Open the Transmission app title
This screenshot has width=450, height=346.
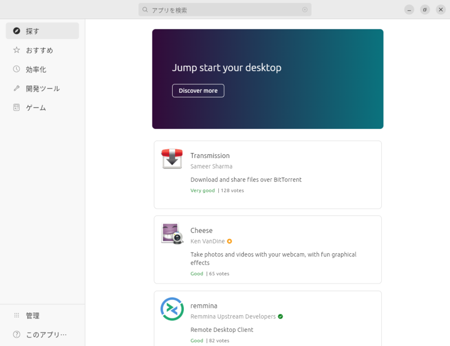(210, 156)
